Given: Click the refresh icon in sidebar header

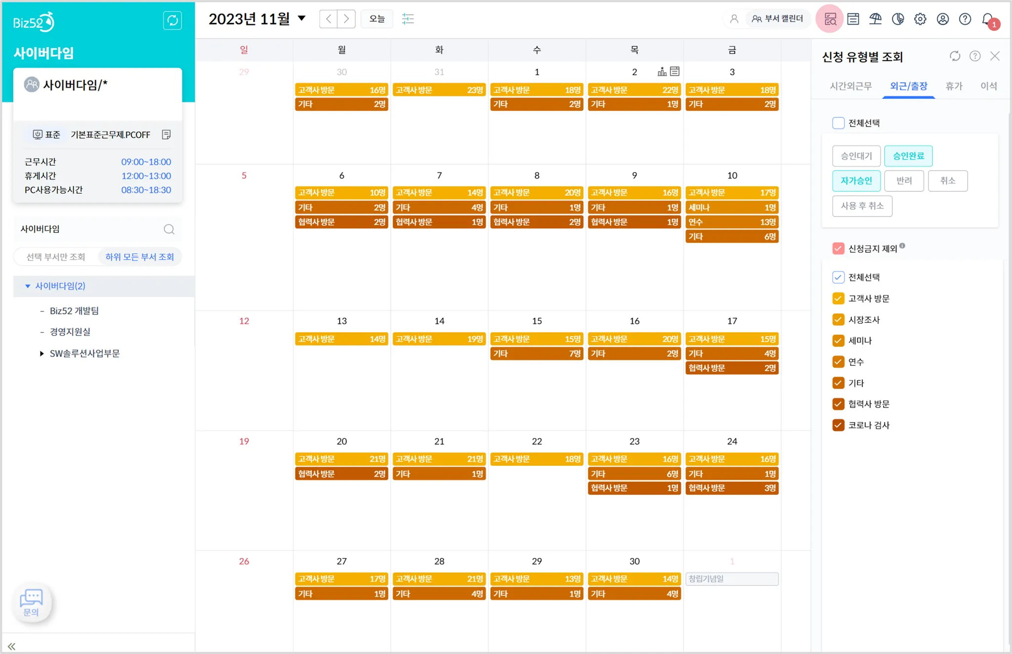Looking at the screenshot, I should tap(172, 20).
